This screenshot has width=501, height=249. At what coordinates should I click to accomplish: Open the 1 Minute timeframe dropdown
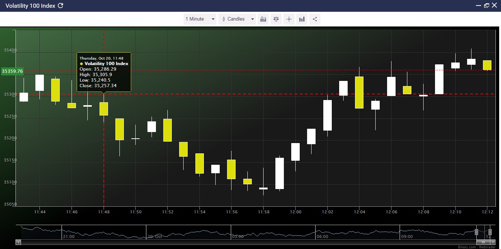(x=200, y=19)
